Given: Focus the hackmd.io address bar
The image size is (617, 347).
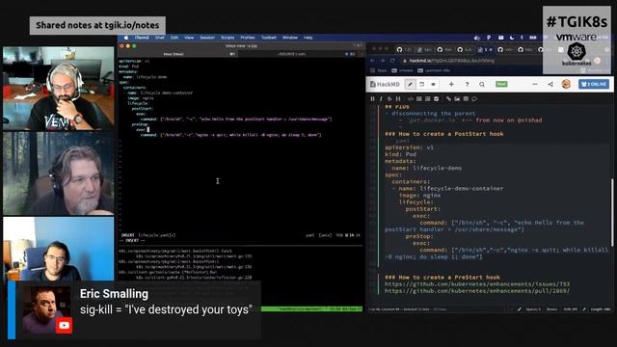Looking at the screenshot, I should coord(472,61).
